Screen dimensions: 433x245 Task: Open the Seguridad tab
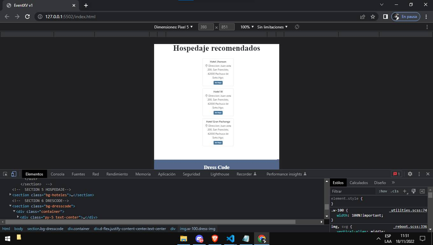click(x=191, y=174)
